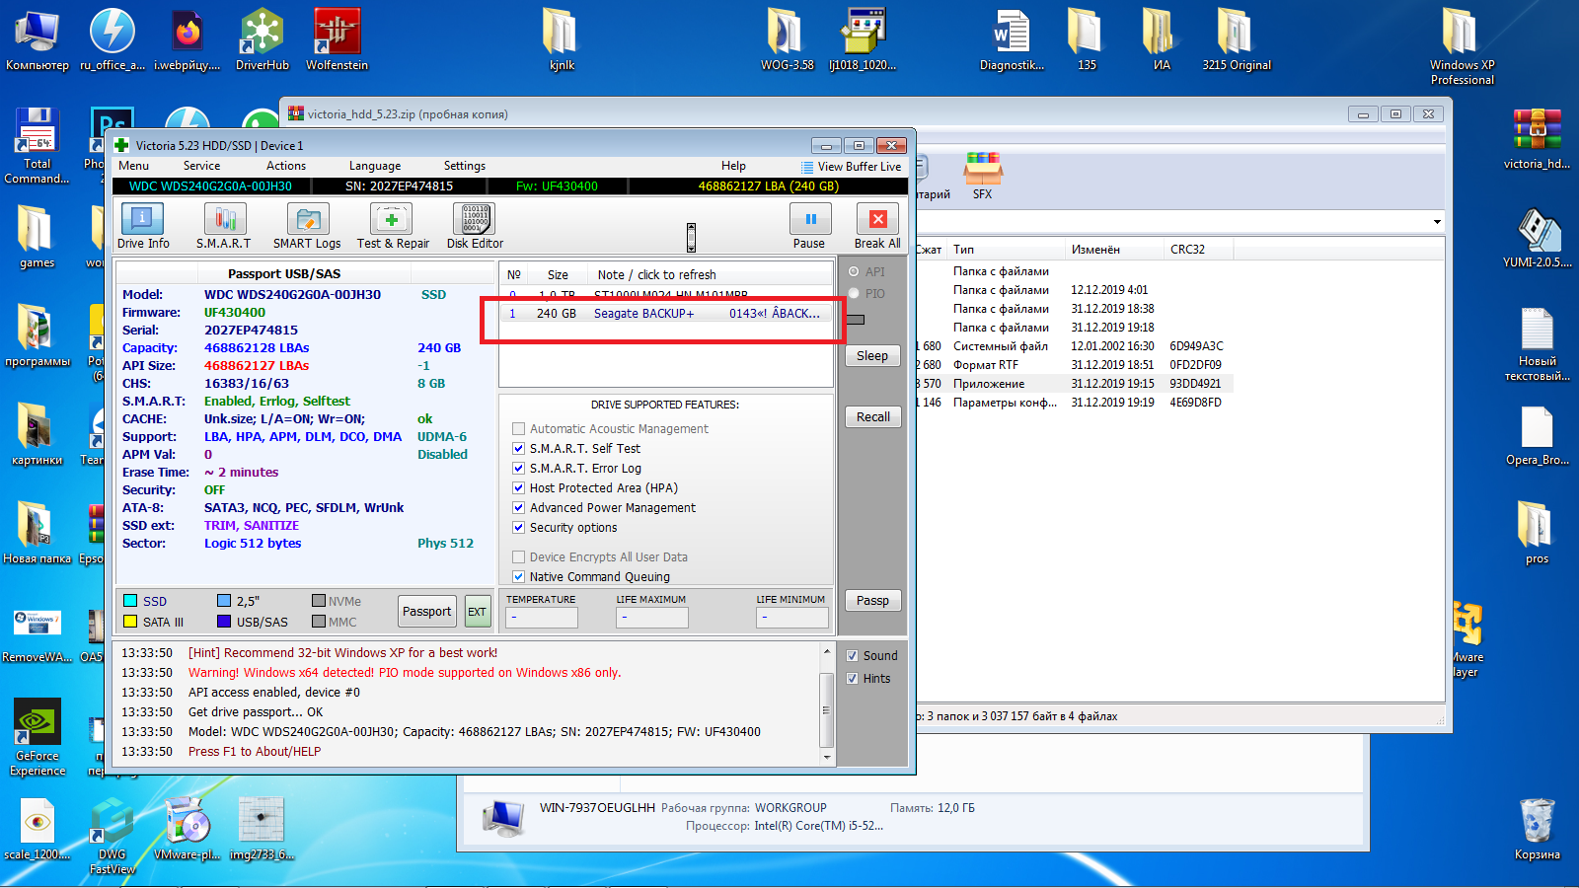Click the EXT button
The image size is (1579, 888).
(477, 612)
